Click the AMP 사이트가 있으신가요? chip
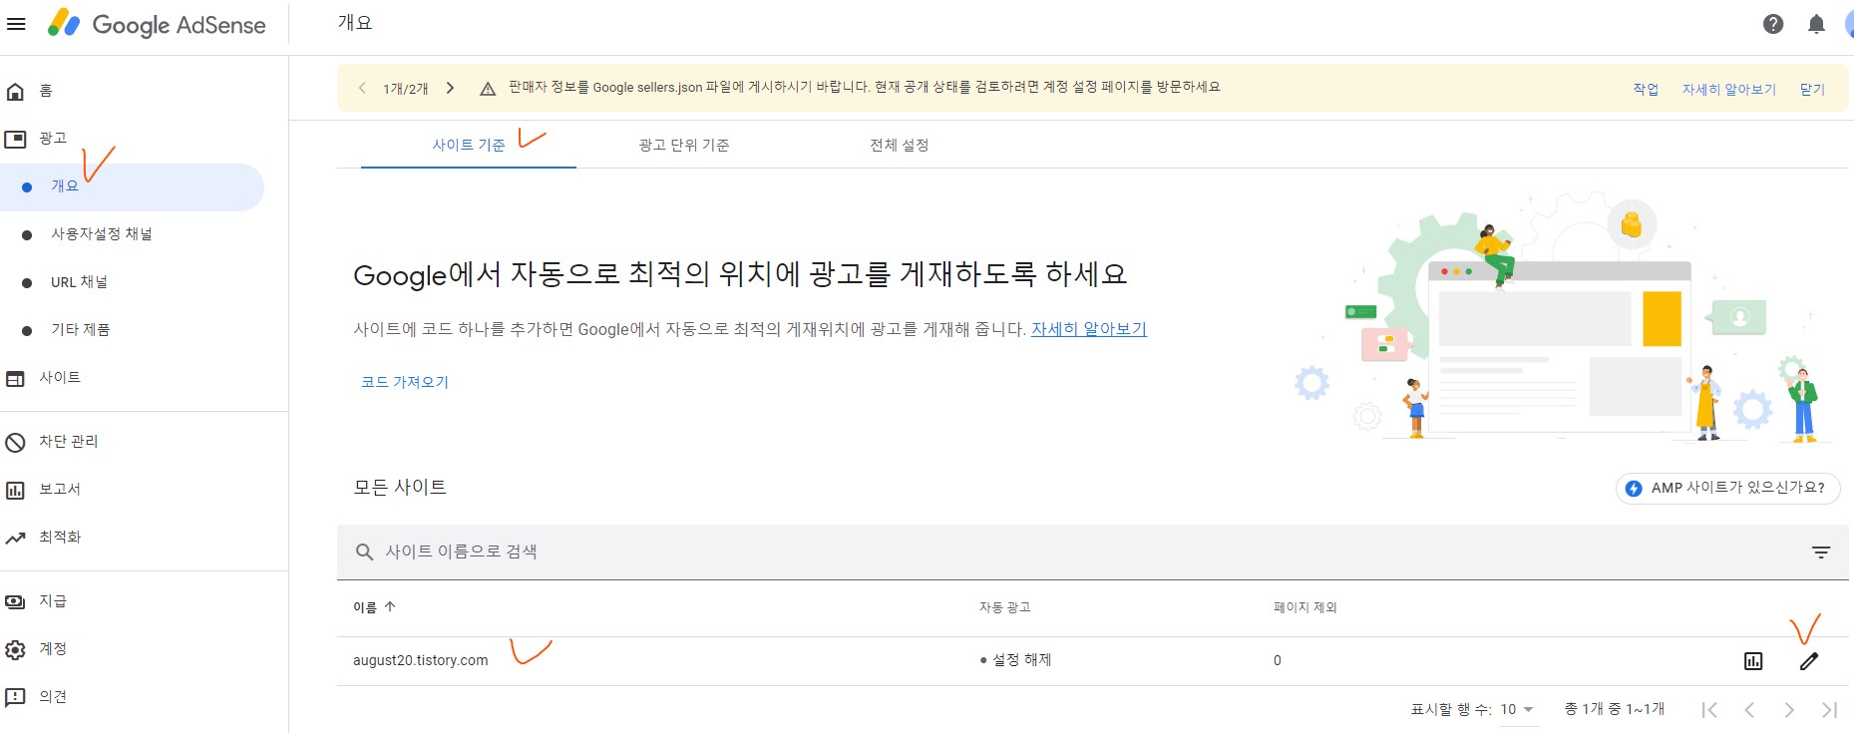Image resolution: width=1854 pixels, height=733 pixels. [1728, 488]
